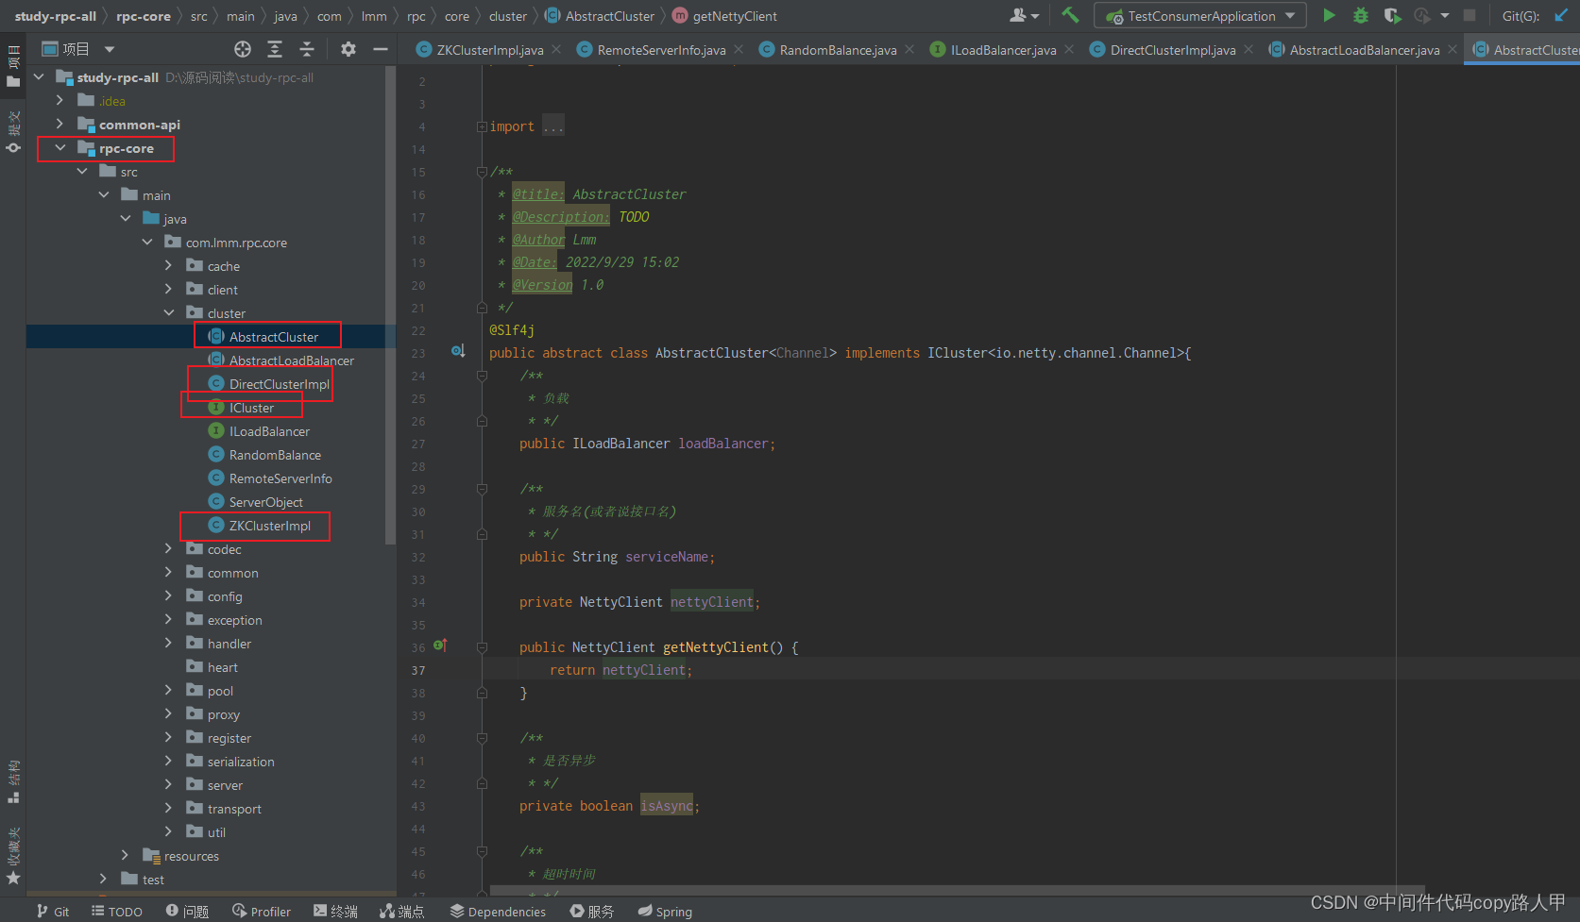
Task: Collapse the rpc-core module node
Action: click(x=60, y=148)
